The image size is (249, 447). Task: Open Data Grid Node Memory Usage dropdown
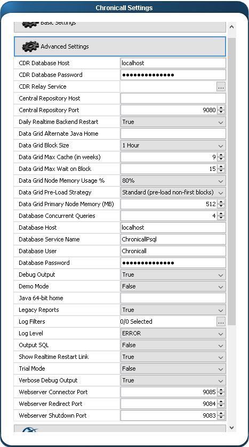pos(173,181)
